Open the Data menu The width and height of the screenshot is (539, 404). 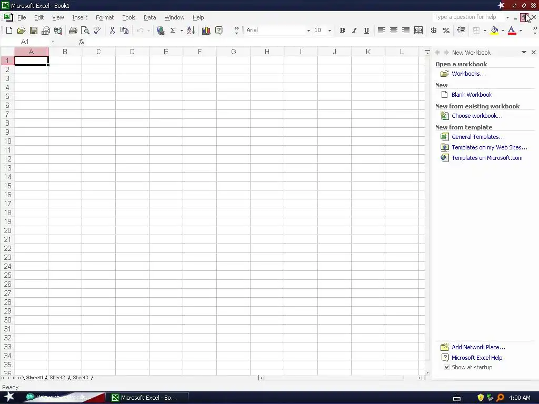[150, 17]
